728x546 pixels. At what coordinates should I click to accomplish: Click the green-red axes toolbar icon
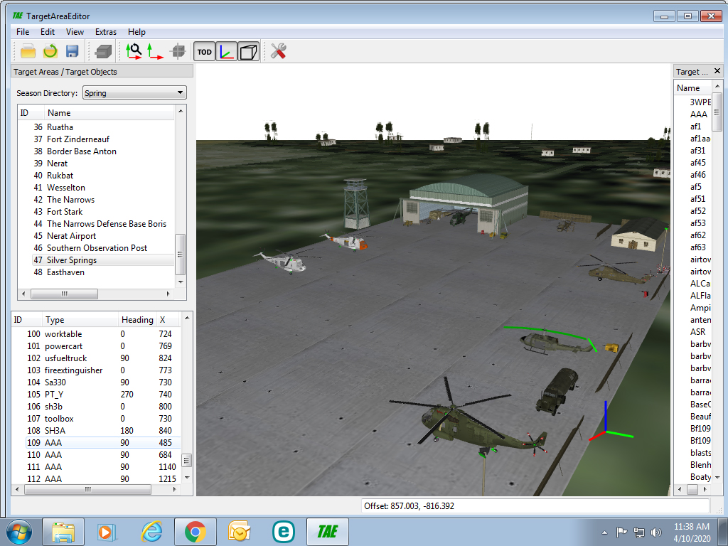click(156, 51)
